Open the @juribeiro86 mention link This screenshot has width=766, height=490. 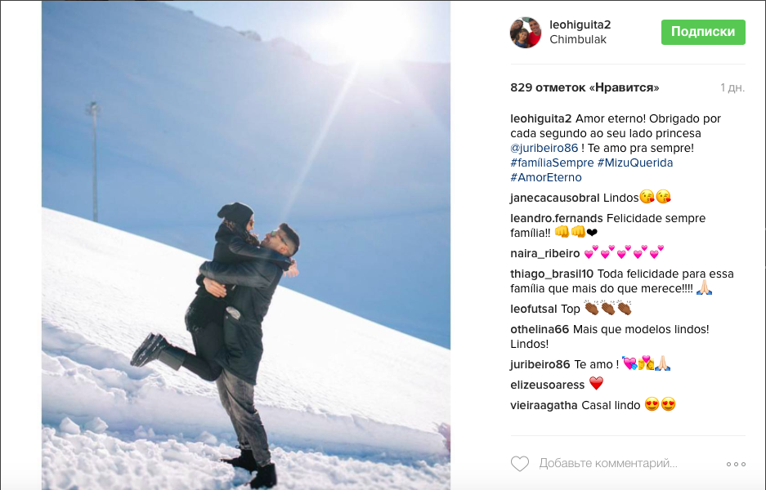pyautogui.click(x=544, y=148)
